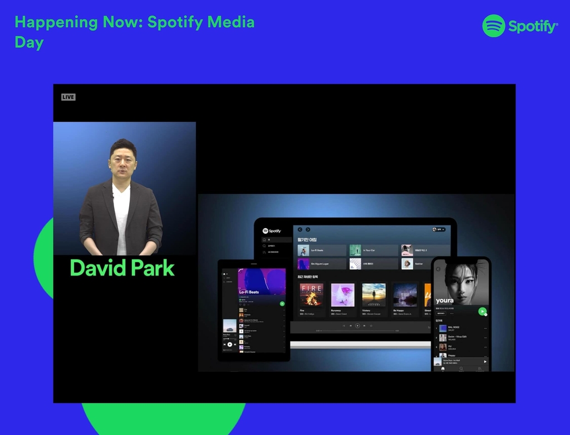This screenshot has width=570, height=435.
Task: Like the Lo-Fi Beats playlist with the heart icon
Action: 240,304
